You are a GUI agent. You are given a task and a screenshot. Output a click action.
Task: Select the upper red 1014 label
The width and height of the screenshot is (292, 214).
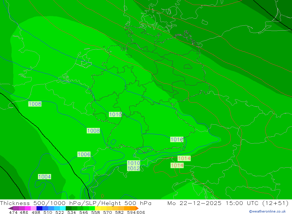tap(184, 158)
